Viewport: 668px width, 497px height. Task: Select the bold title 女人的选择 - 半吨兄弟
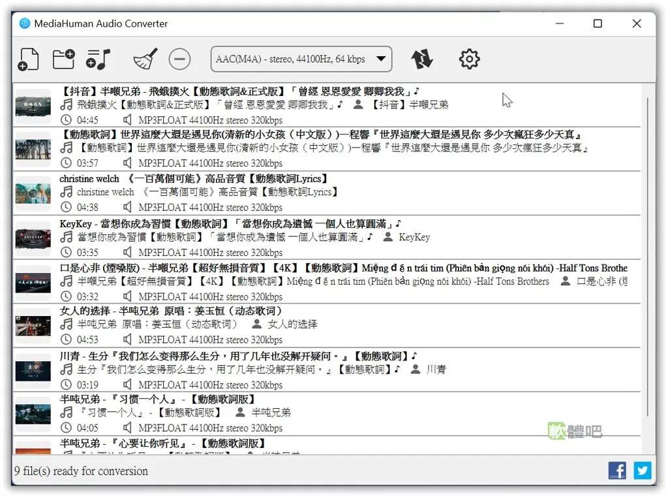tap(172, 311)
